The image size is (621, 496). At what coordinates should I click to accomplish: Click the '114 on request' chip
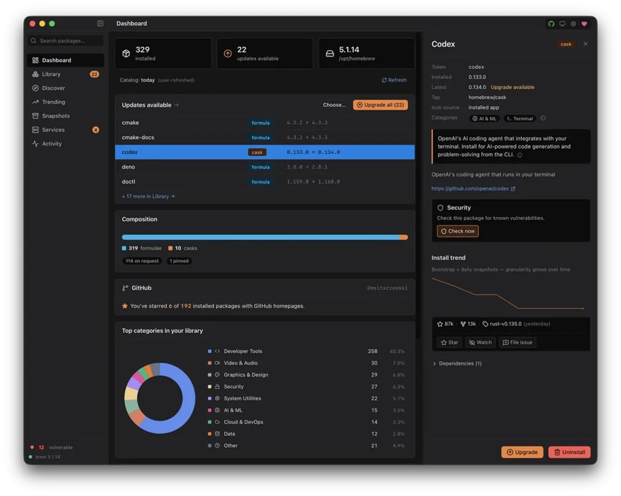coord(142,261)
